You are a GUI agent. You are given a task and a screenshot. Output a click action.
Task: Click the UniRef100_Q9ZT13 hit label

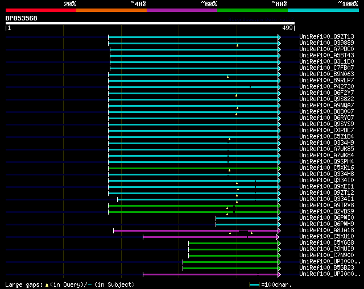[326, 36]
